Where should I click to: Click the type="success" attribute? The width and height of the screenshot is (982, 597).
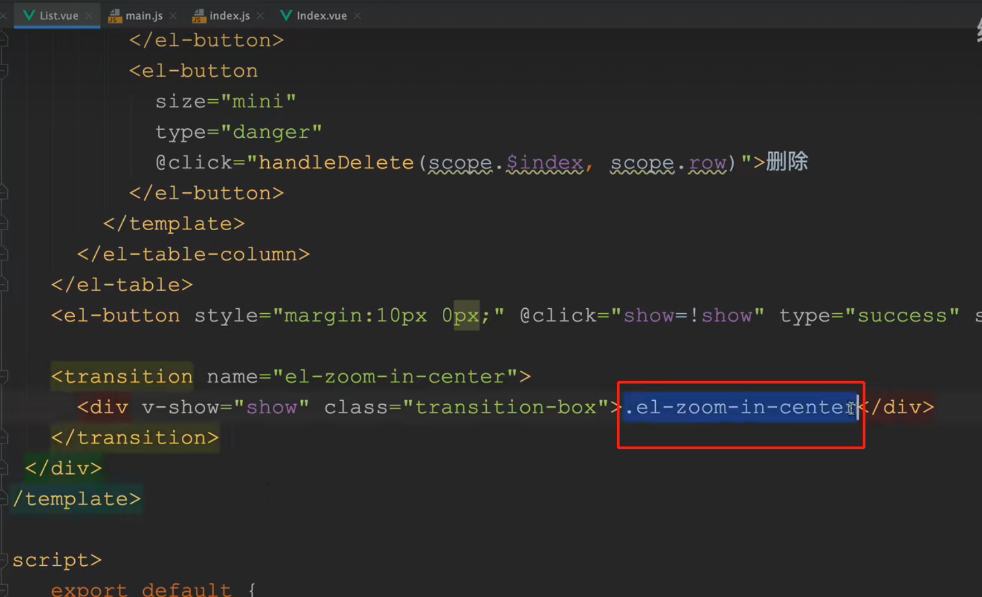point(869,316)
